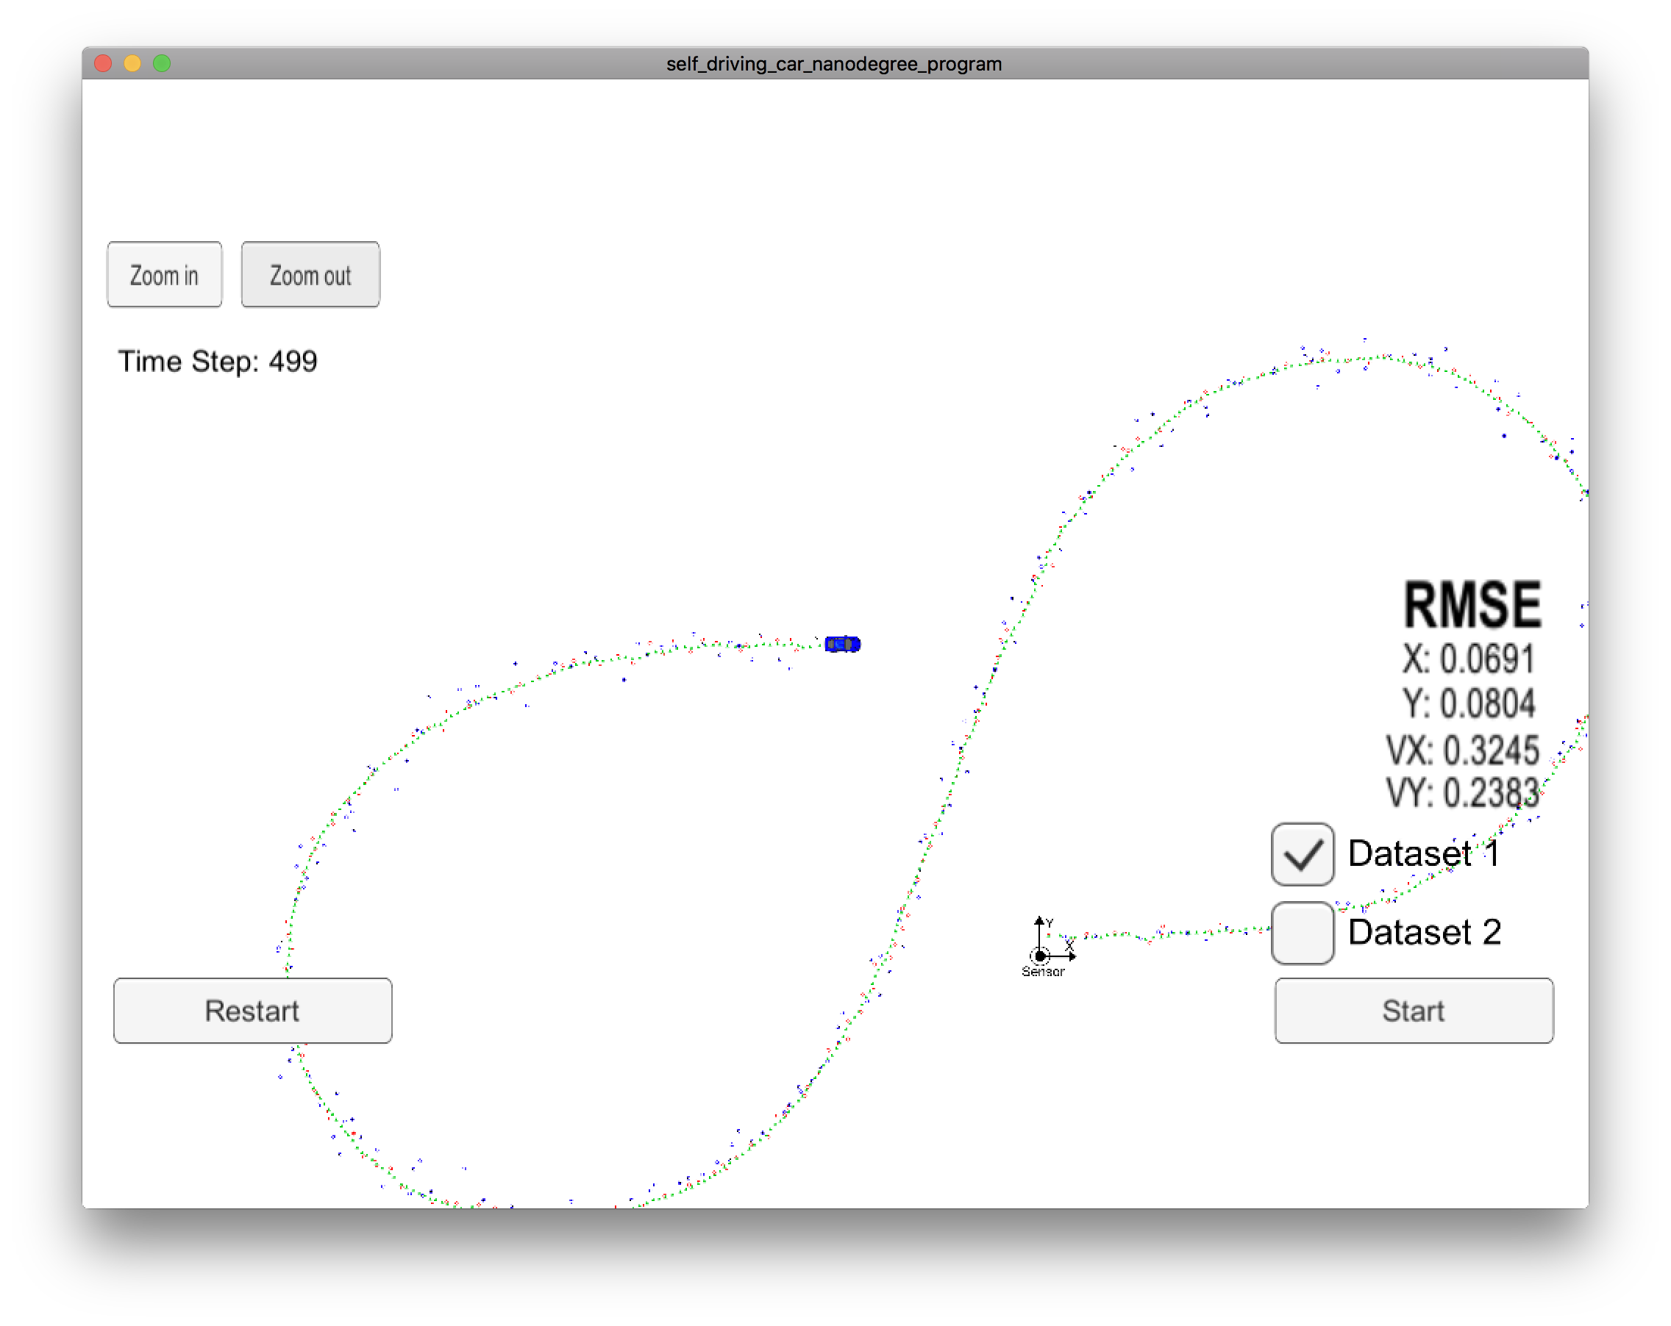The height and width of the screenshot is (1326, 1671).
Task: Click the Sensor origin axes icon
Action: tap(1047, 947)
